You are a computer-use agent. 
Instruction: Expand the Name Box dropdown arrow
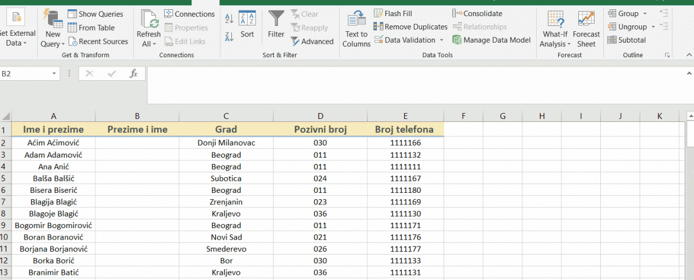point(54,74)
